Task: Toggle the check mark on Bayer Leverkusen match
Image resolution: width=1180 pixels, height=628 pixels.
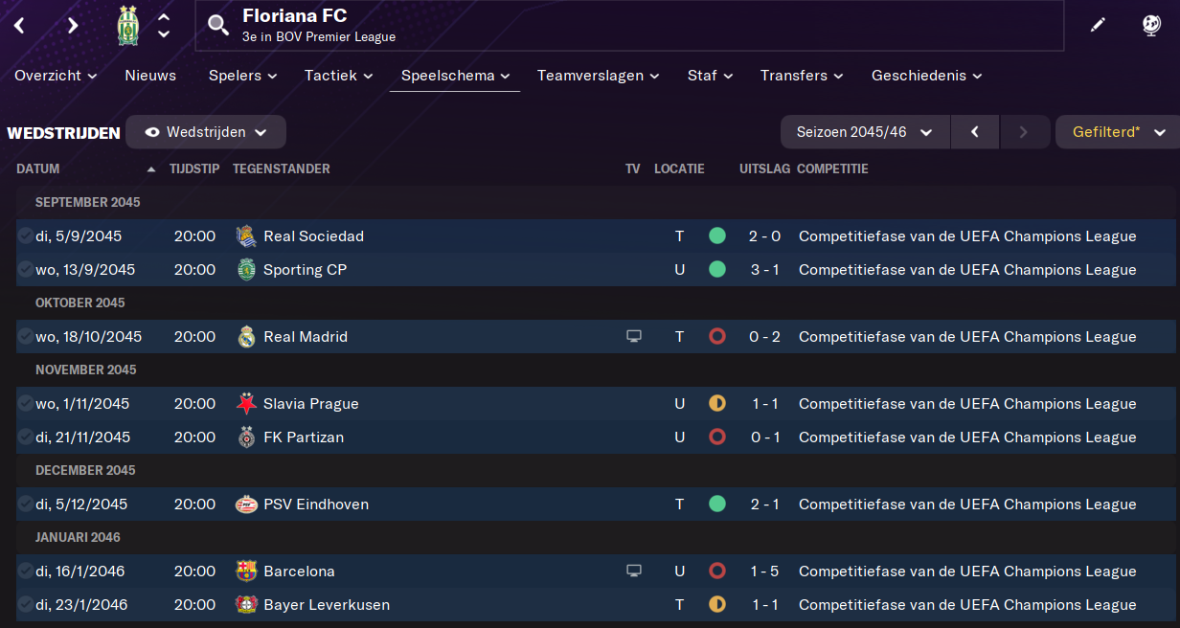Action: pos(25,605)
